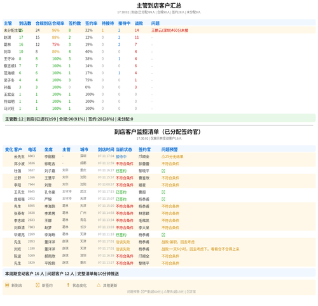Click the 签约率 column header

(92, 23)
